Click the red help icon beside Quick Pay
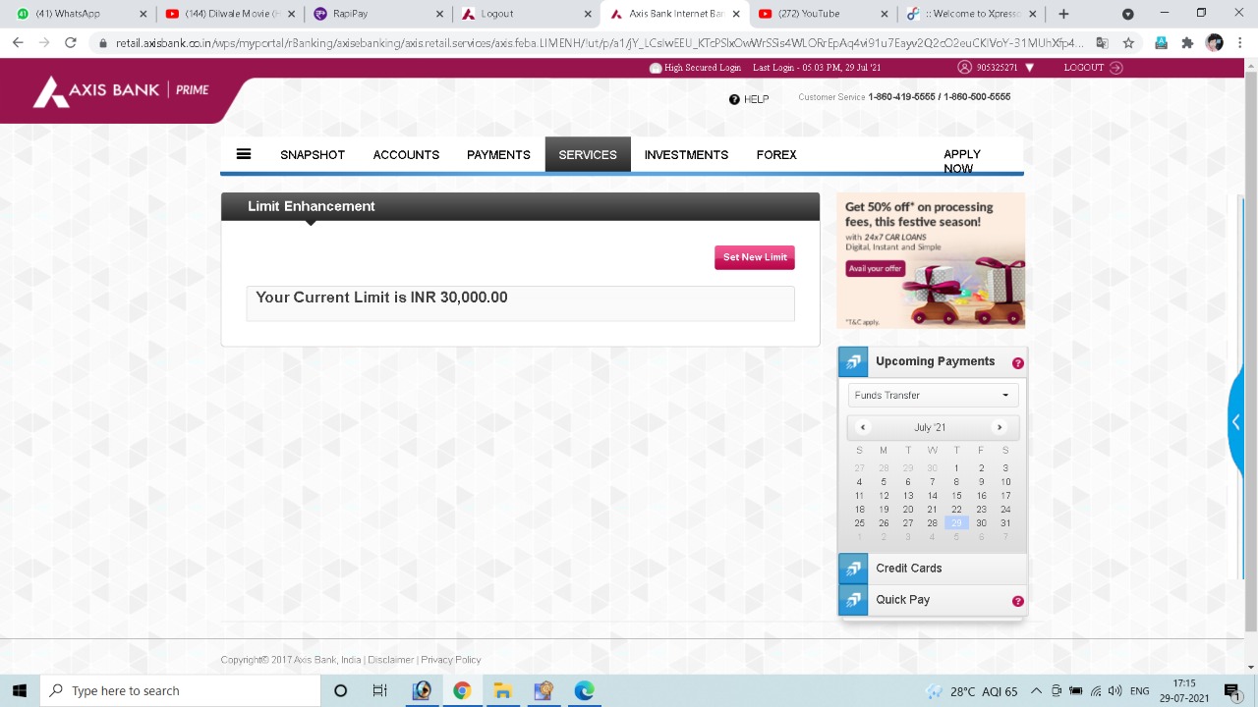Viewport: 1258px width, 707px height. tap(1017, 600)
